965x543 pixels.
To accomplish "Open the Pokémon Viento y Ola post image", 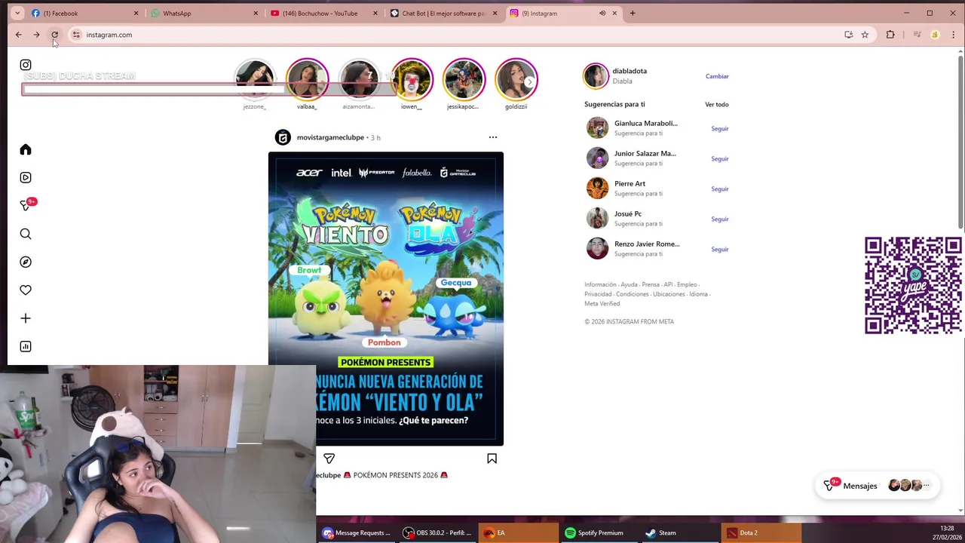I will [x=386, y=299].
